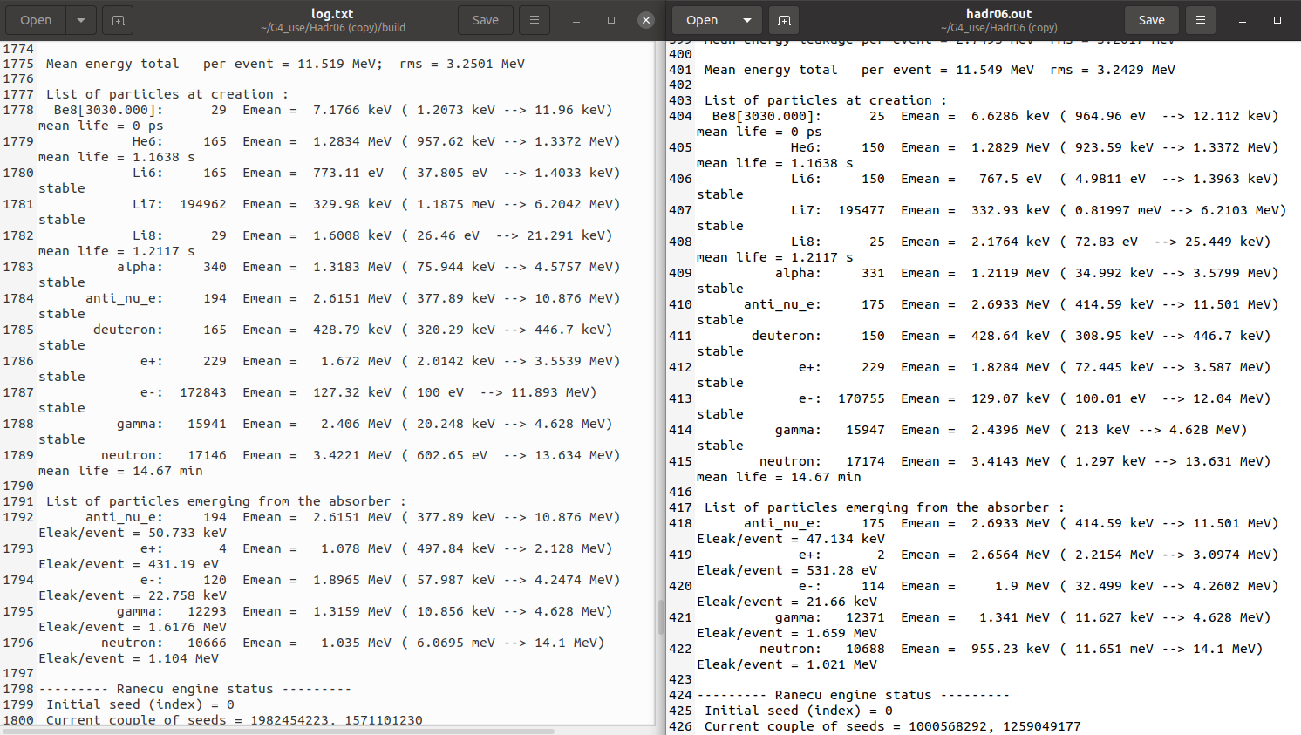This screenshot has width=1301, height=735.
Task: Click the log.txt title in header bar
Action: coord(332,14)
